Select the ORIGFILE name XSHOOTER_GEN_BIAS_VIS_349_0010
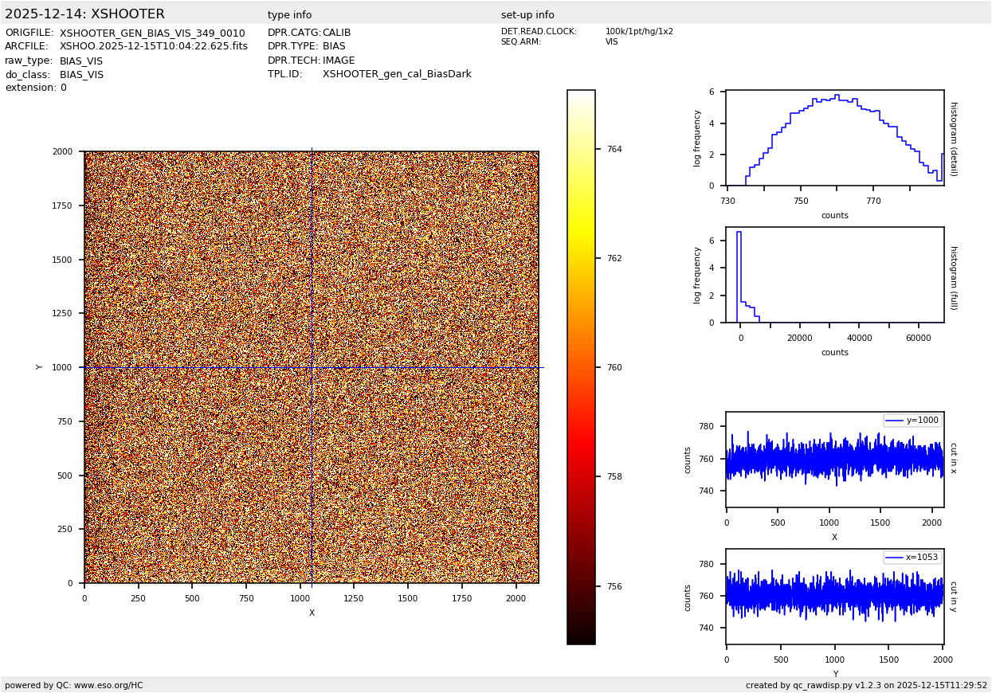Image resolution: width=992 pixels, height=693 pixels. pyautogui.click(x=152, y=33)
